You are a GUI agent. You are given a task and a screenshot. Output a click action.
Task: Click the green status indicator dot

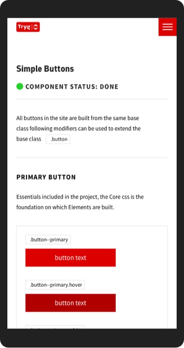(x=20, y=87)
